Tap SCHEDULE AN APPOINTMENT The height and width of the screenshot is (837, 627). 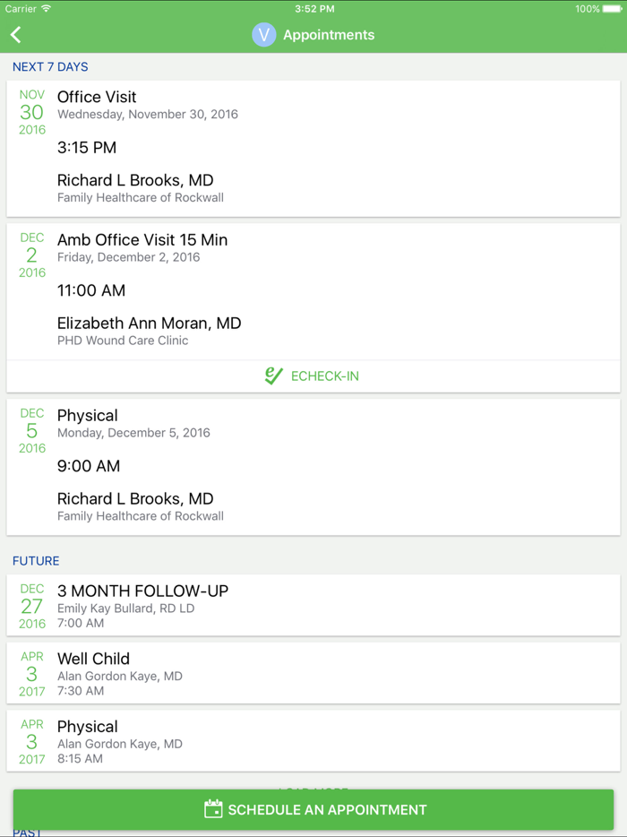[x=313, y=808]
